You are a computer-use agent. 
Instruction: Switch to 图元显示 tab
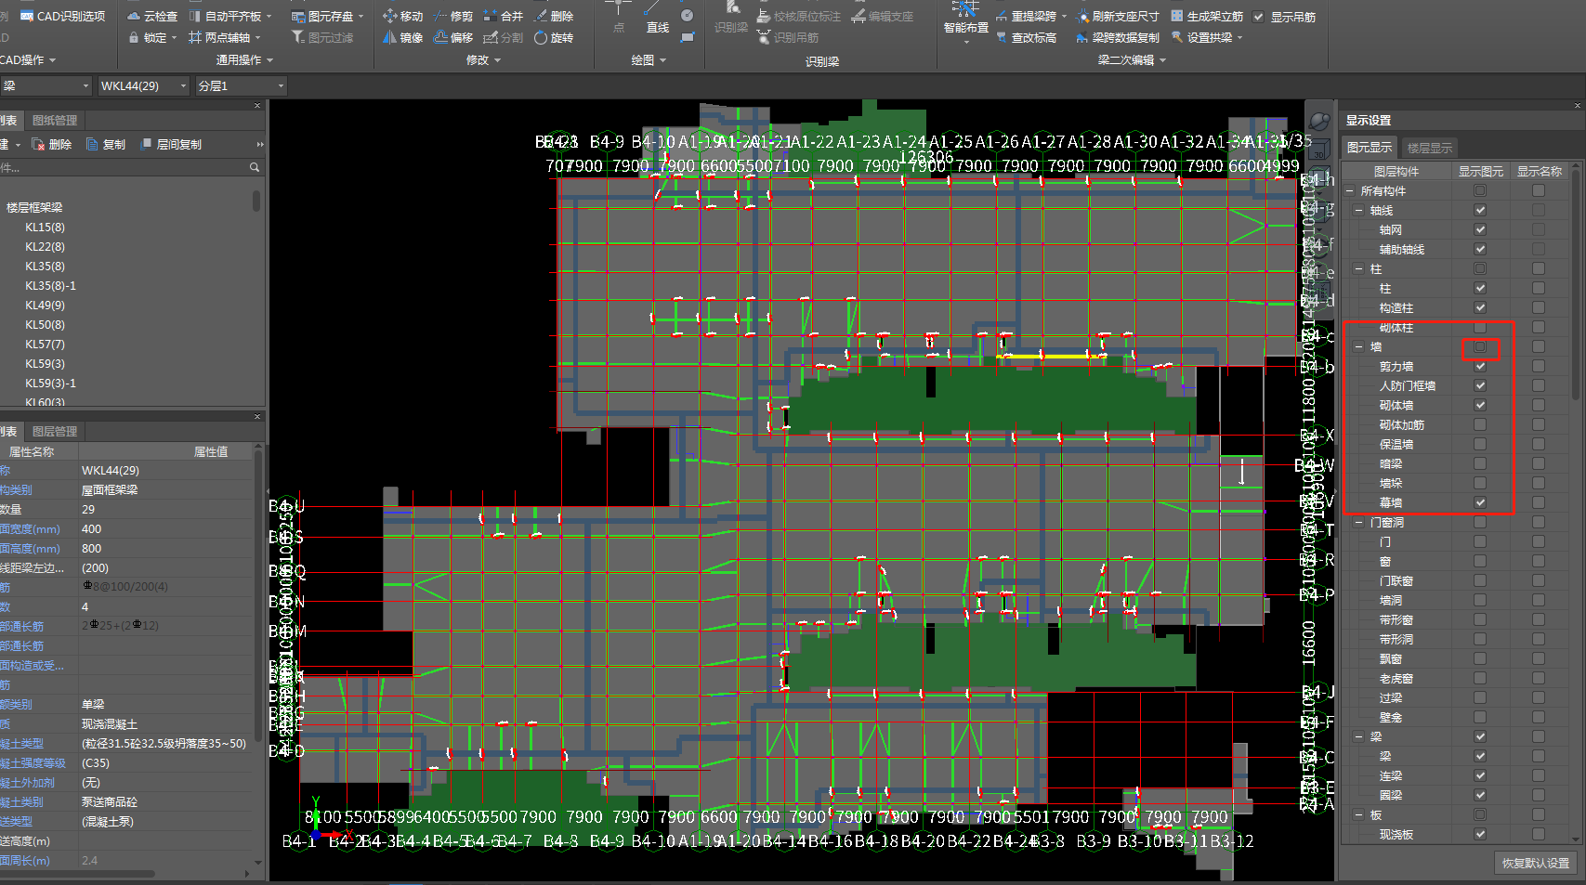[x=1370, y=148]
